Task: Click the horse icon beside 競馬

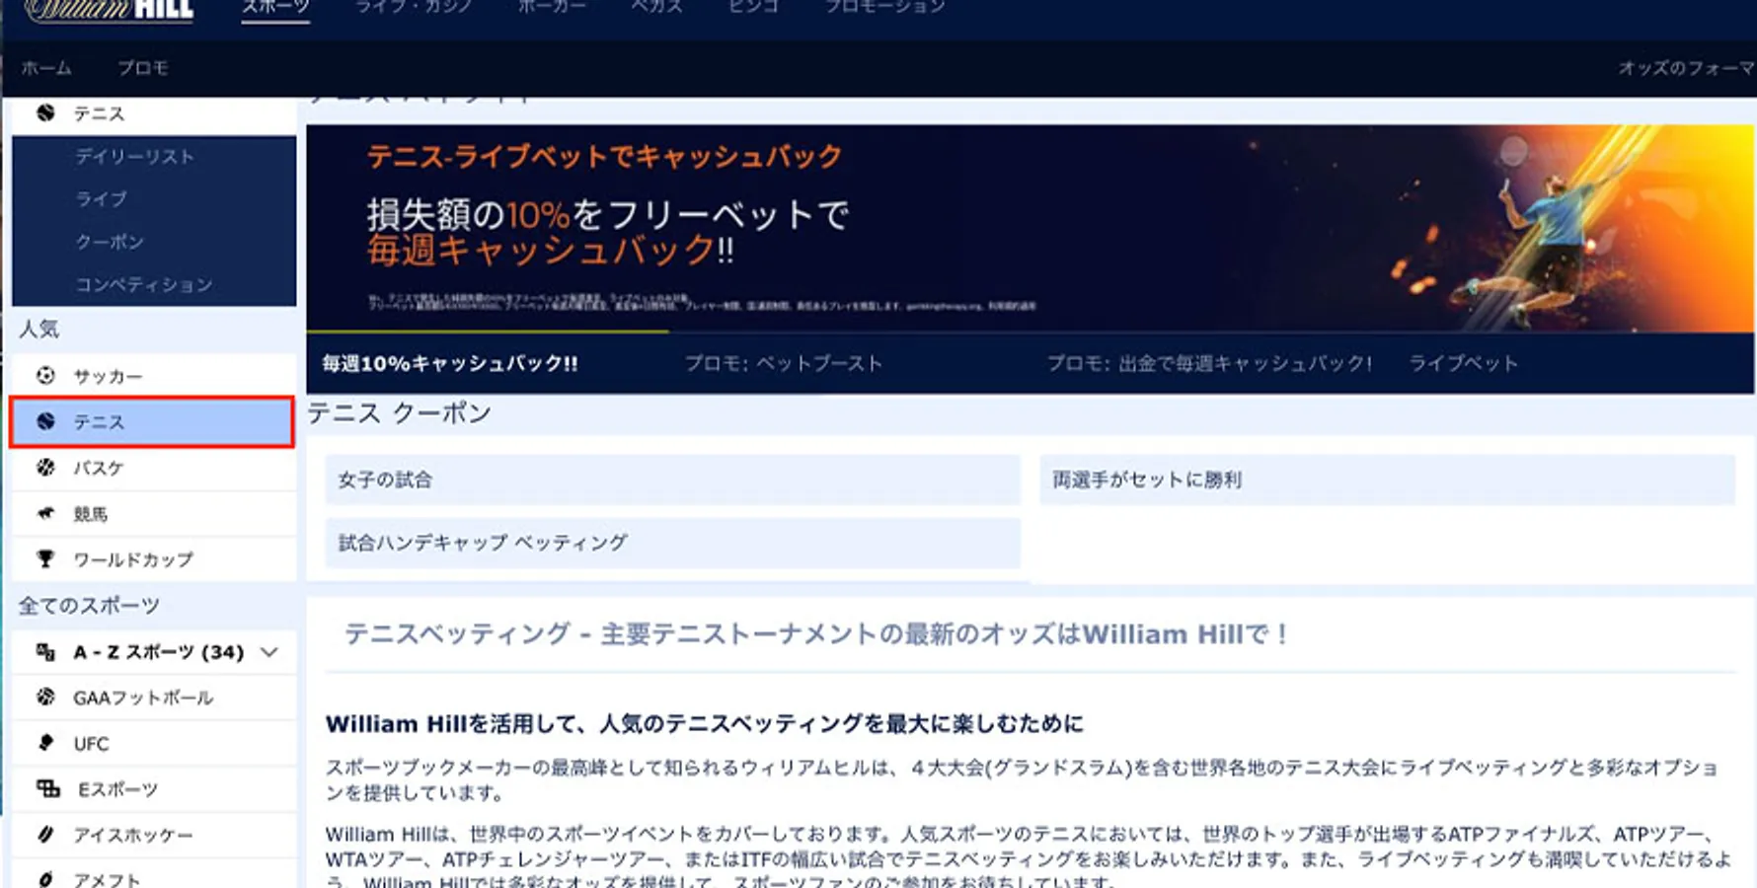Action: pos(45,513)
